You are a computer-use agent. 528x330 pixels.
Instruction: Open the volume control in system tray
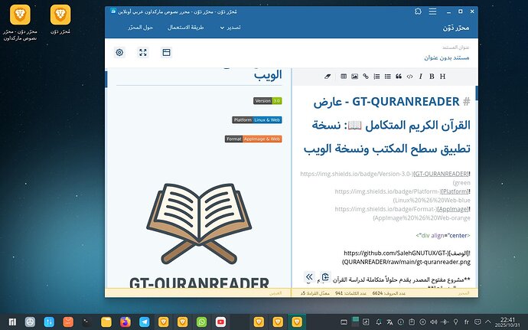coord(434,322)
